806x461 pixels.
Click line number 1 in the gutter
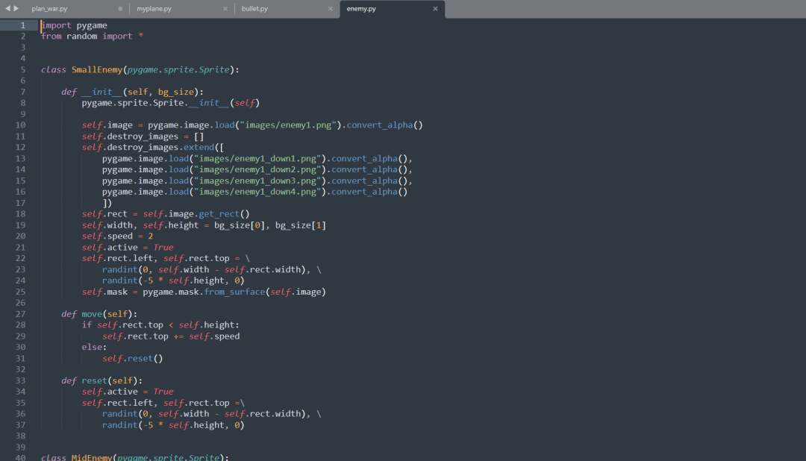pyautogui.click(x=23, y=25)
